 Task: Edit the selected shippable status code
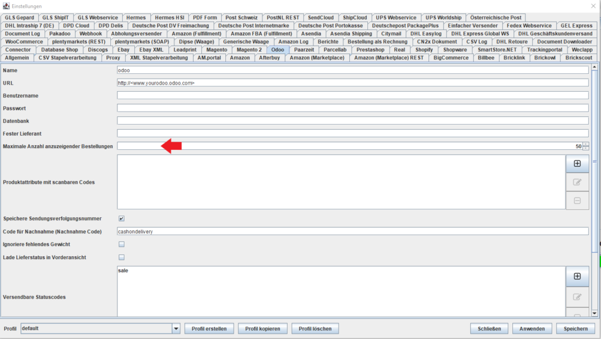pos(578,297)
